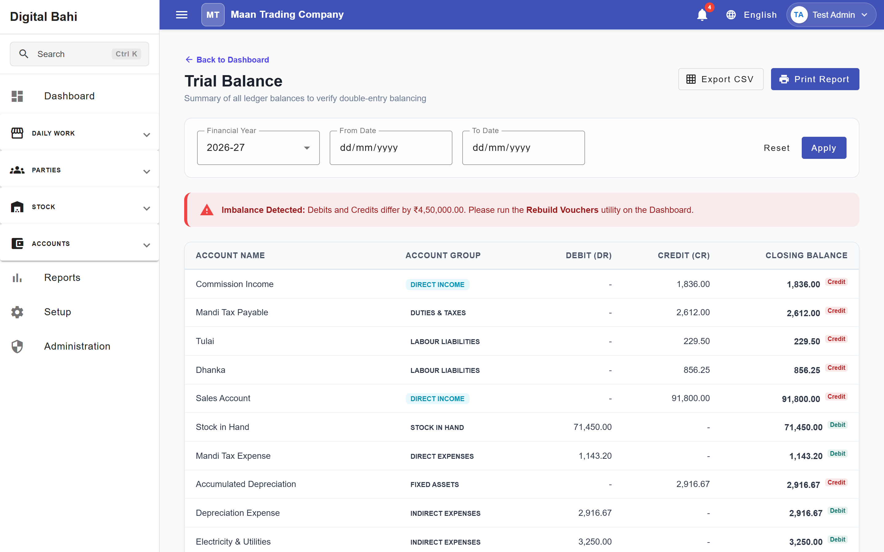
Task: Click the Reports bar chart icon
Action: coord(17,278)
